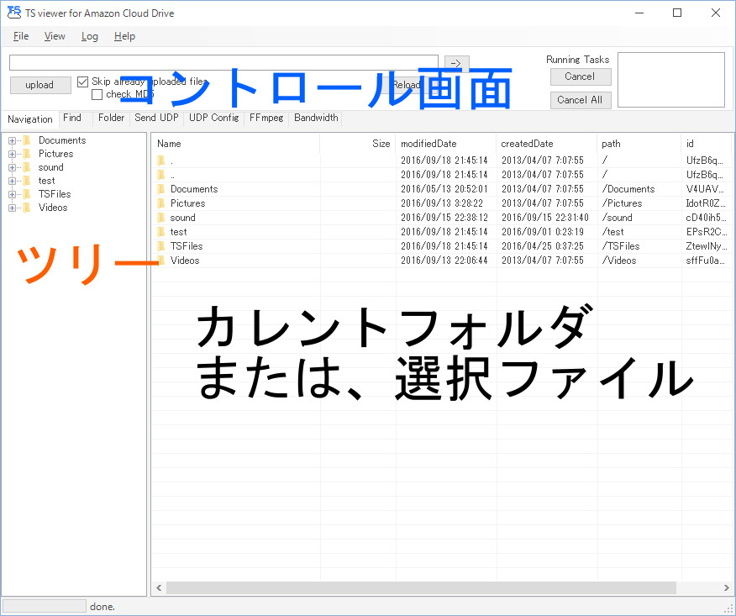Screen dimensions: 736x616
Task: Switch to the UDP Config tab
Action: coord(213,118)
